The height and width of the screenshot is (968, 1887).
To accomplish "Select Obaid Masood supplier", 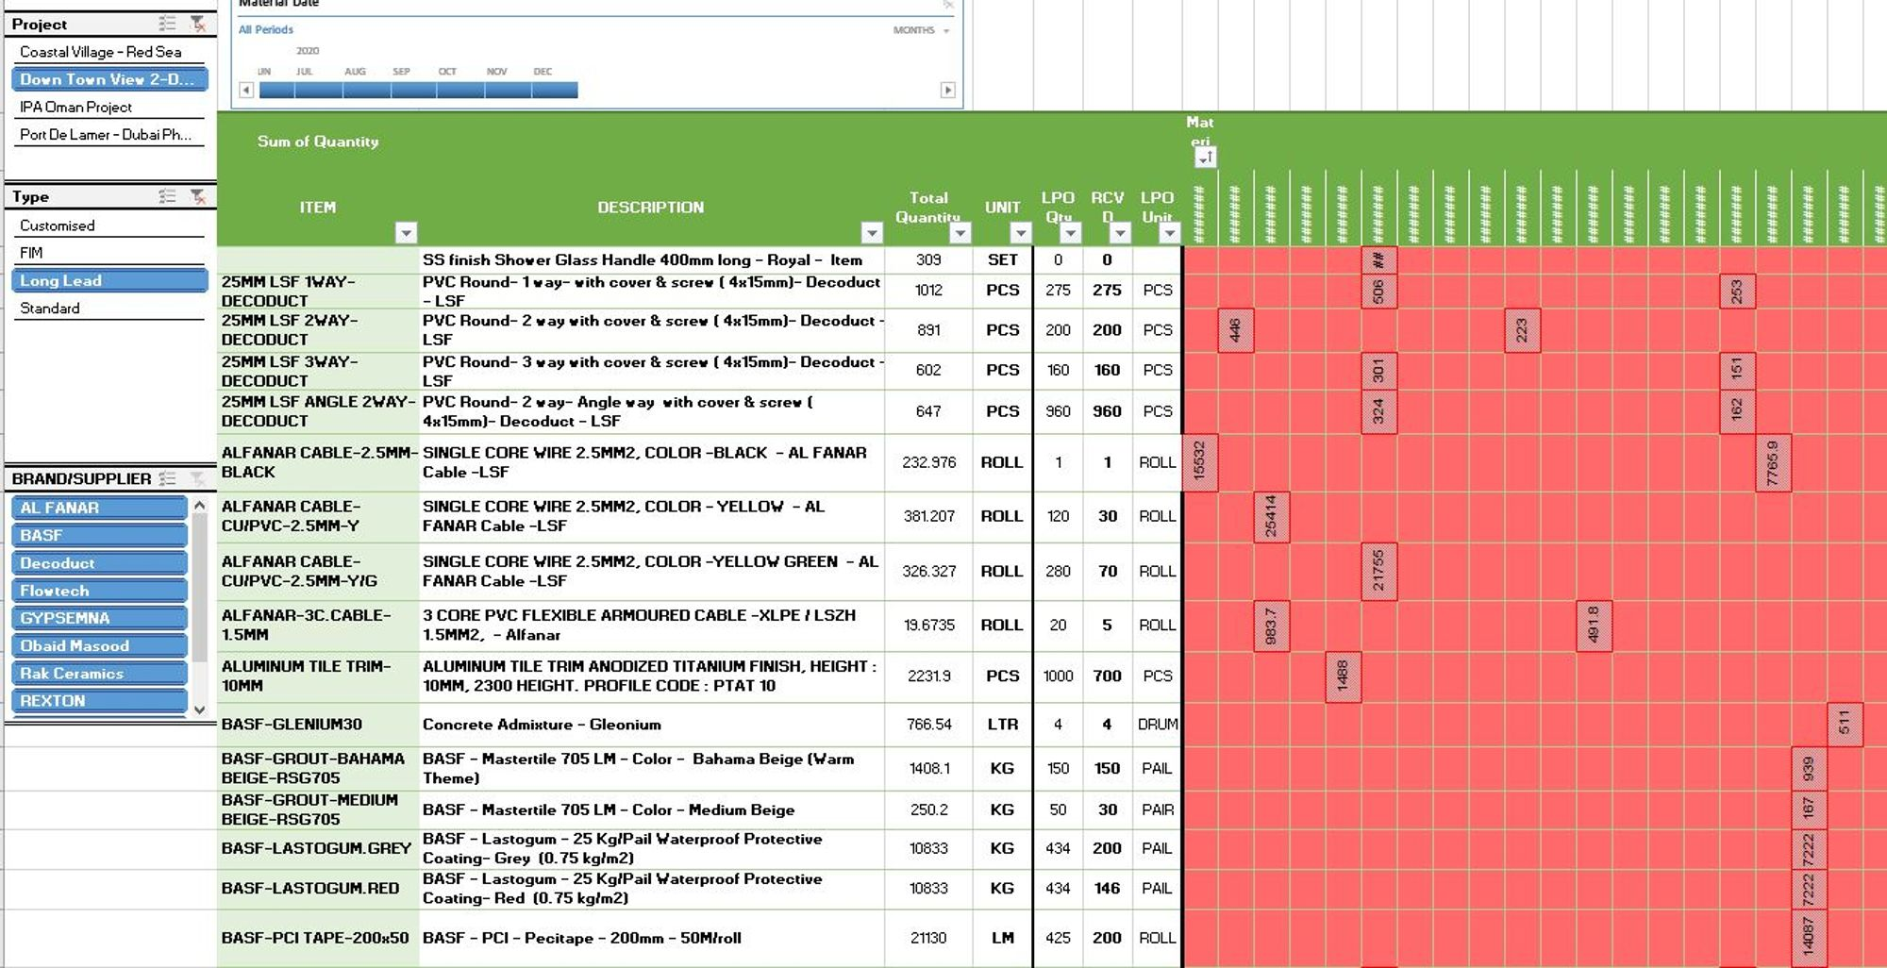I will (99, 645).
